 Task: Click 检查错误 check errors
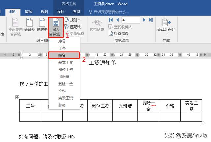coord(119,33)
